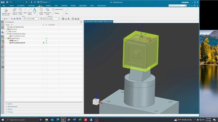This screenshot has width=218, height=122.
Task: Click the Comment column header
Action: pos(51,25)
